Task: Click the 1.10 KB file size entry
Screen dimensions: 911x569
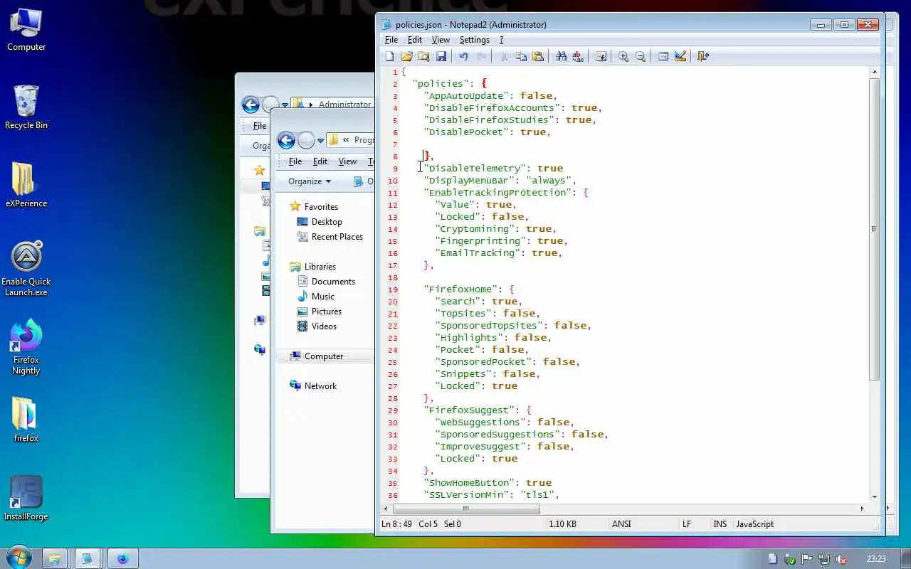Action: tap(563, 524)
